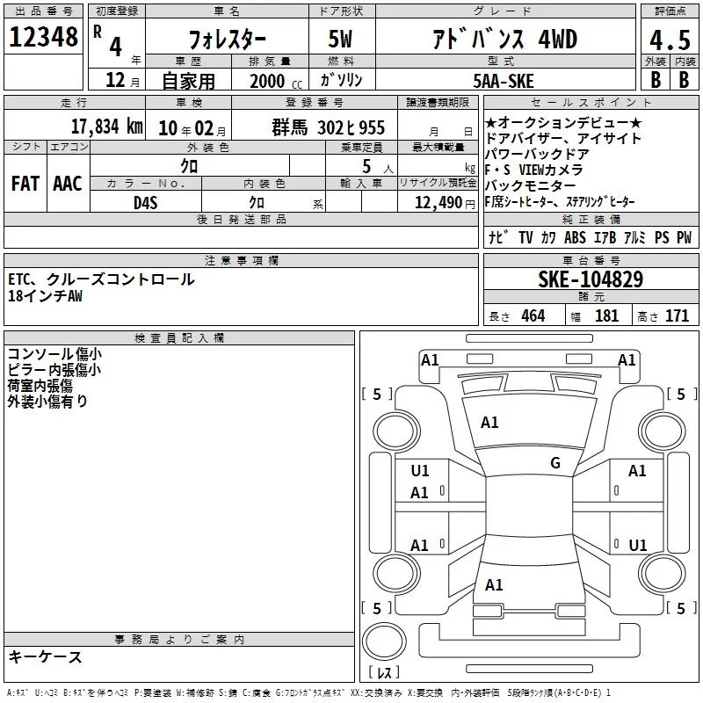The height and width of the screenshot is (703, 703).
Task: Select the model code 5AA-SKE
Action: (x=502, y=81)
